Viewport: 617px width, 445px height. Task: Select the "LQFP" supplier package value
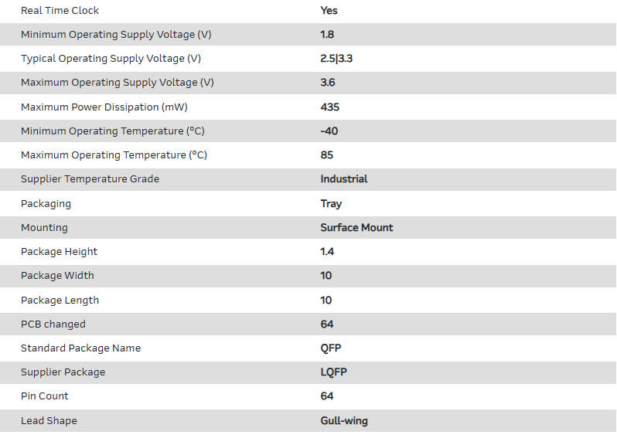tap(334, 372)
